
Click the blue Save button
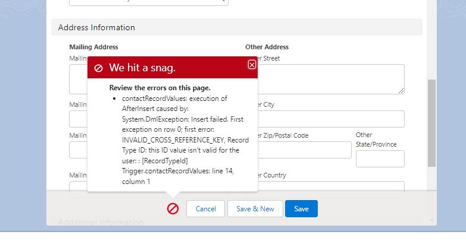tap(301, 209)
